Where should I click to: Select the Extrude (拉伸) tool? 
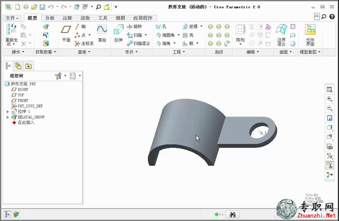118,33
